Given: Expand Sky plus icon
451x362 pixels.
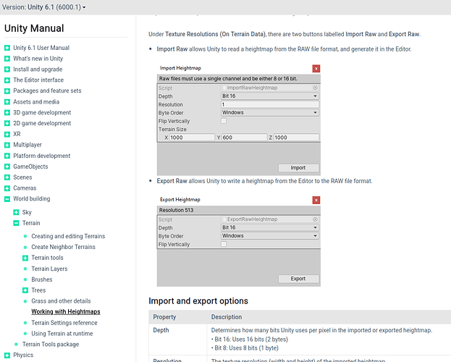Looking at the screenshot, I should pyautogui.click(x=16, y=212).
